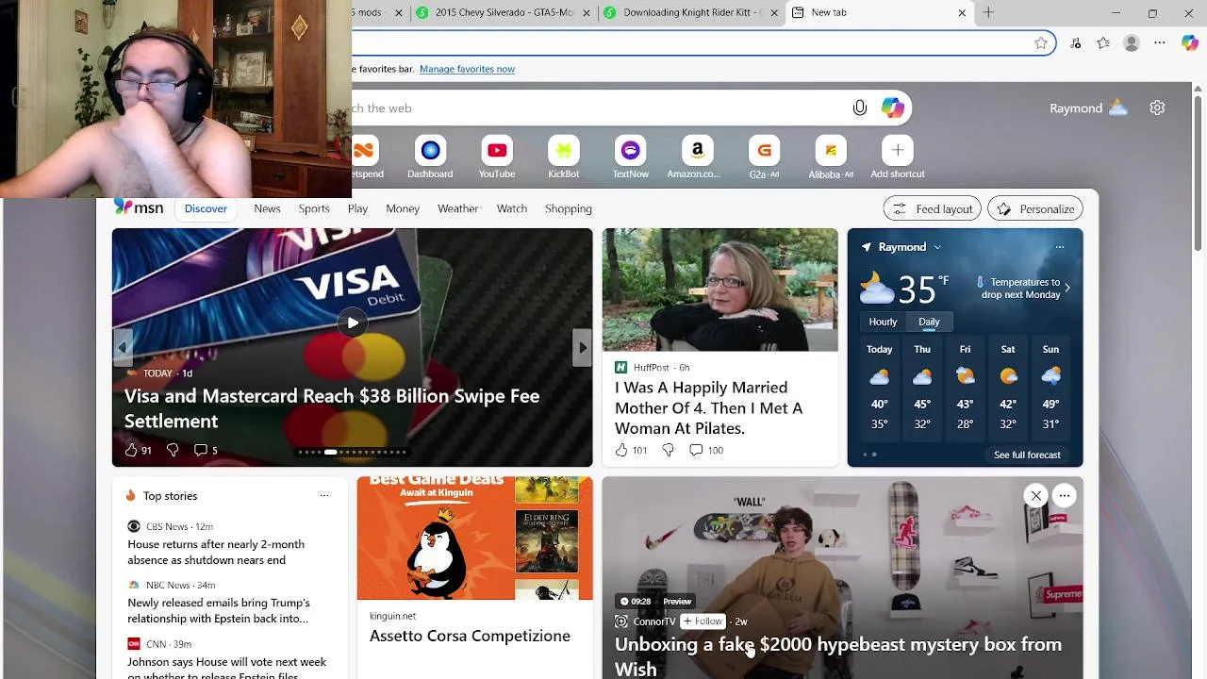This screenshot has height=679, width=1207.
Task: Select the Play tab
Action: tap(357, 208)
